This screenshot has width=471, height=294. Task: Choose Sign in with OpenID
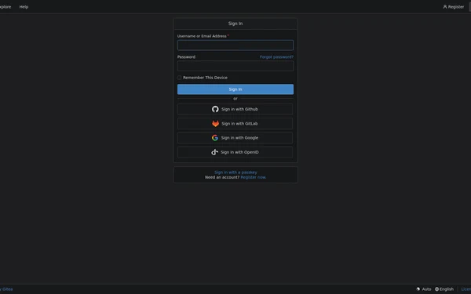(235, 152)
